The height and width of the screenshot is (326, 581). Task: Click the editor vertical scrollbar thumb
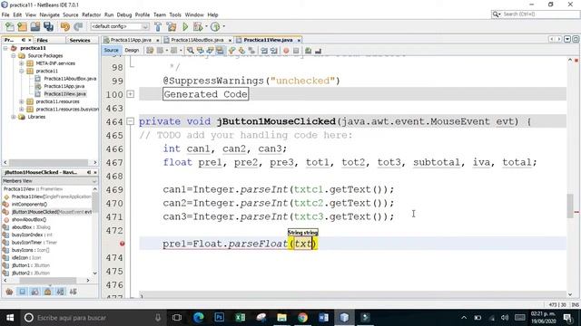click(x=570, y=206)
